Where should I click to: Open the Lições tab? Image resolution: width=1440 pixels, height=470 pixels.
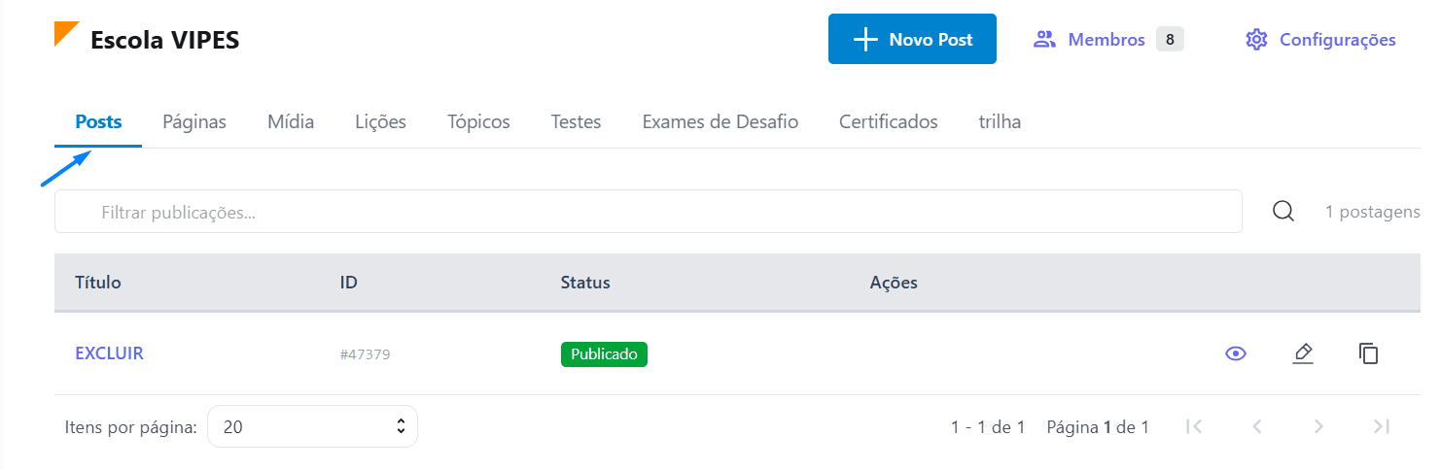(x=380, y=122)
